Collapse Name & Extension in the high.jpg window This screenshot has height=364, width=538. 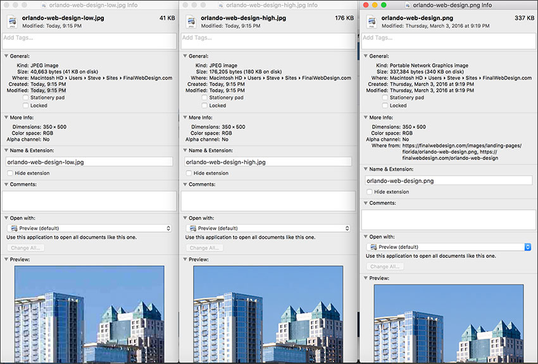(185, 150)
